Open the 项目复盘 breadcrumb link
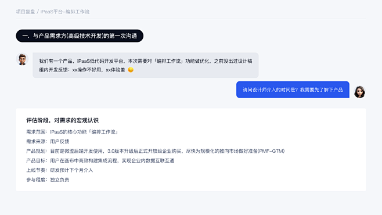The width and height of the screenshot is (382, 215). click(26, 12)
